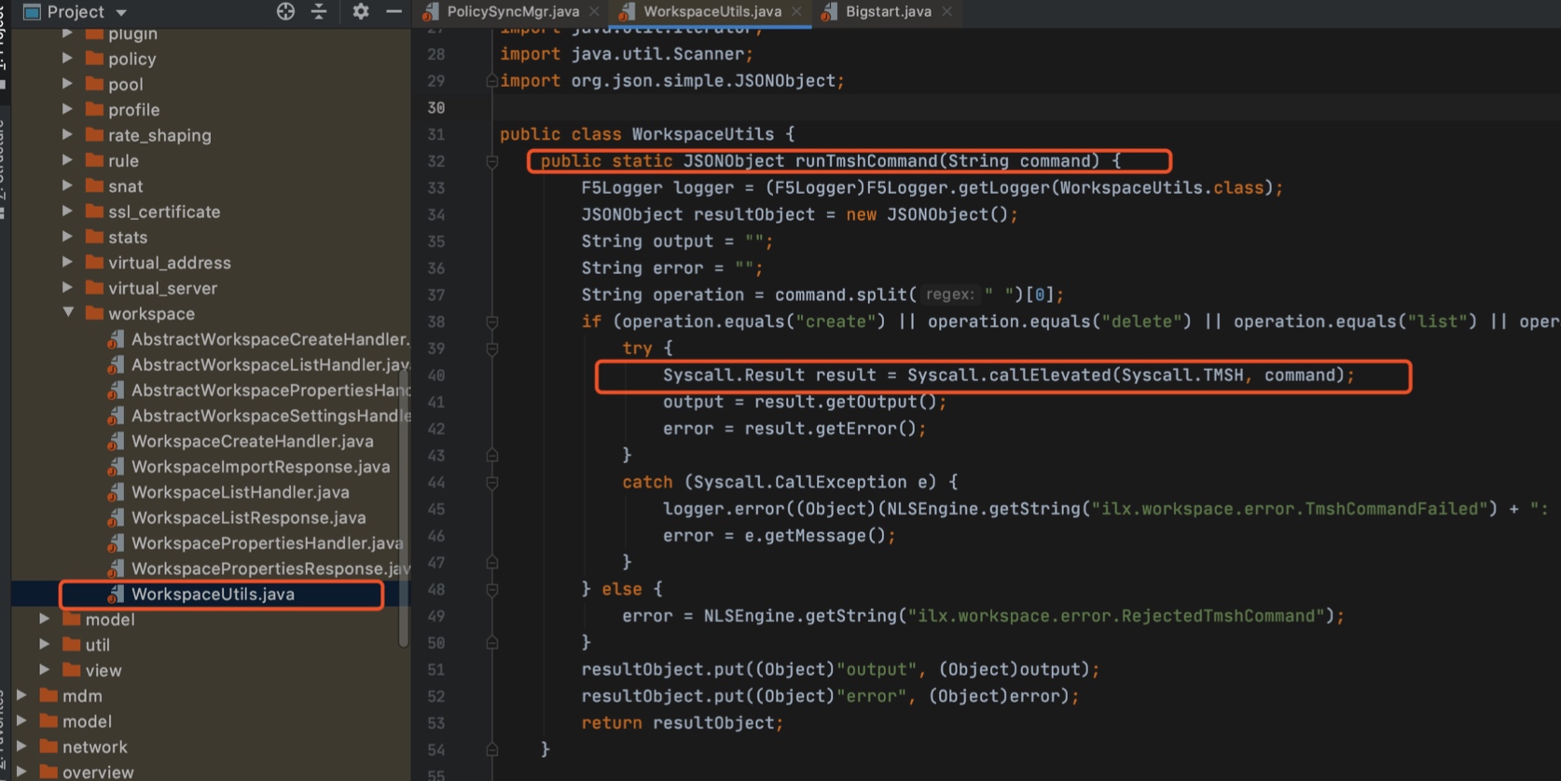Open Project panel settings gear

361,11
